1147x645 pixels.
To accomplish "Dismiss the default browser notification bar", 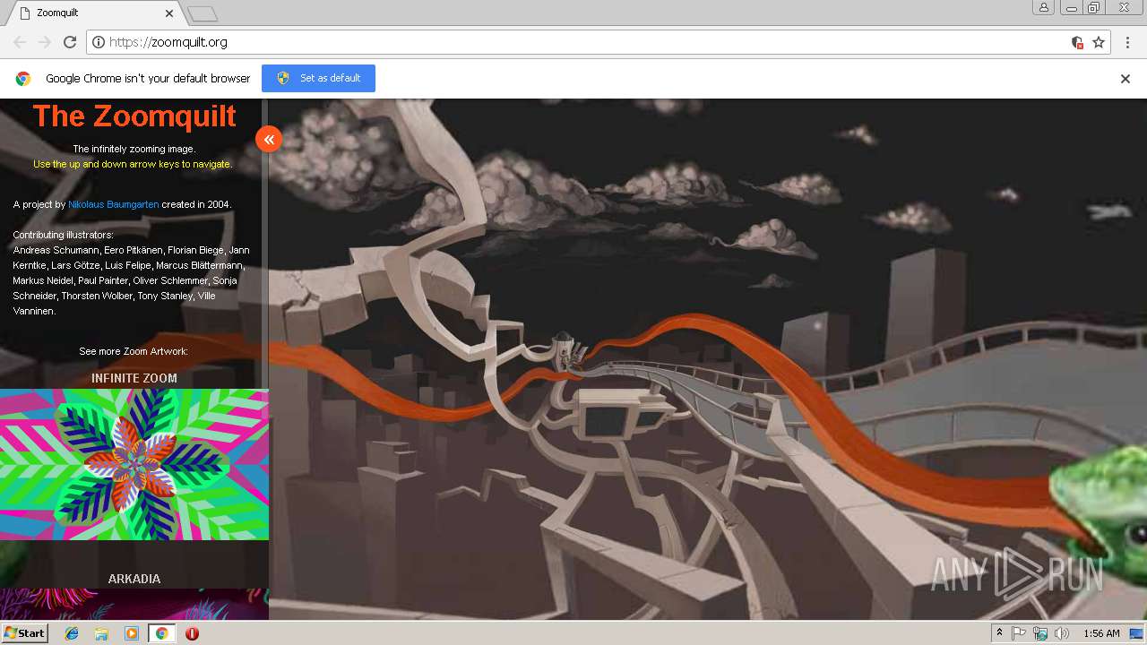I will (1125, 79).
